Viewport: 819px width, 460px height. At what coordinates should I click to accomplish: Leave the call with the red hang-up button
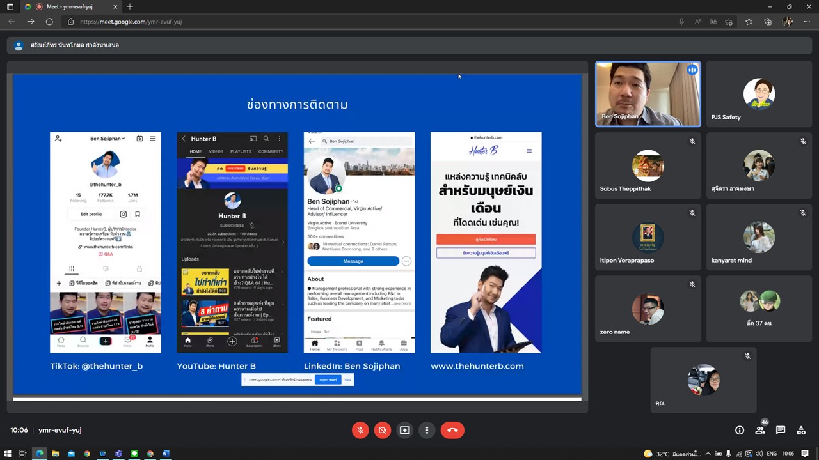pyautogui.click(x=452, y=430)
